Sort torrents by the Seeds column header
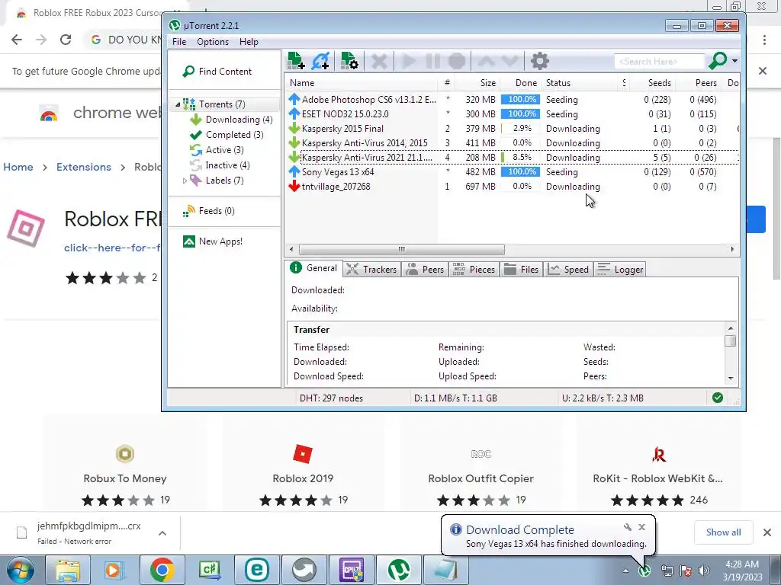The height and width of the screenshot is (585, 781). tap(652, 83)
